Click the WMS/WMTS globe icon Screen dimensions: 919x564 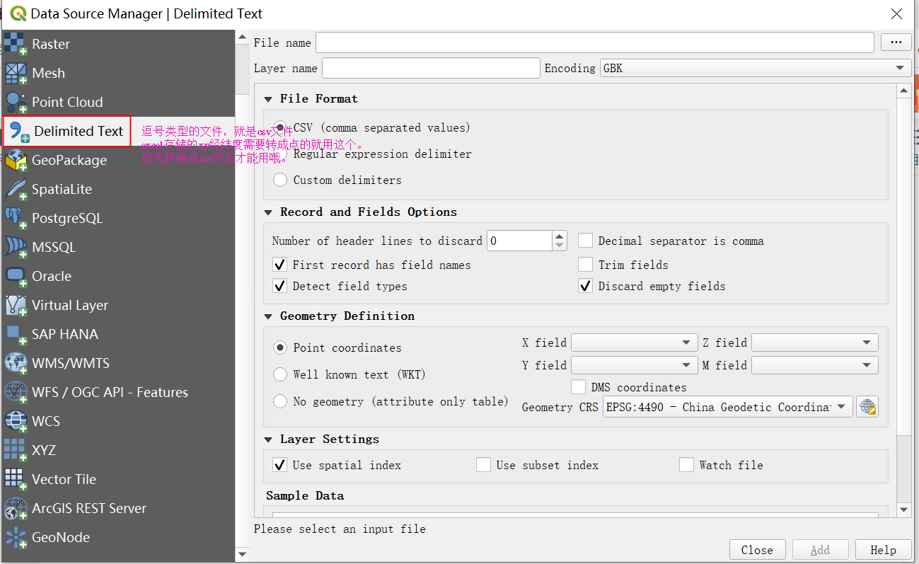click(16, 363)
